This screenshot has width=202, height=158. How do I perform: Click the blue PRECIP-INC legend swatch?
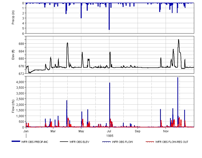click(16, 141)
